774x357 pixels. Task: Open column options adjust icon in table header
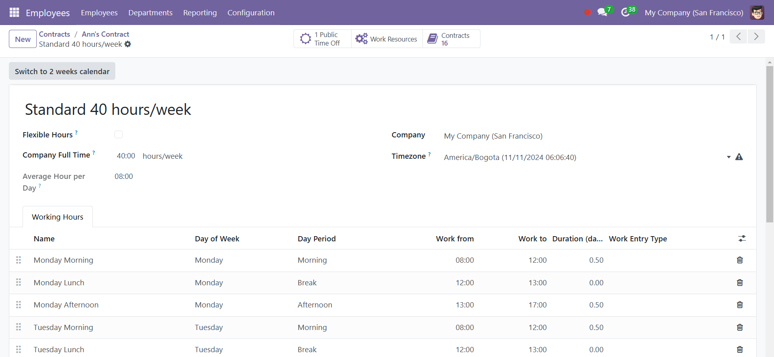(x=742, y=239)
